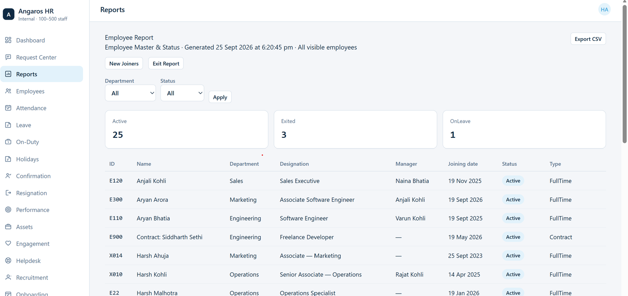Viewport: 628px width, 296px height.
Task: Open the Leave menu item
Action: point(42,125)
